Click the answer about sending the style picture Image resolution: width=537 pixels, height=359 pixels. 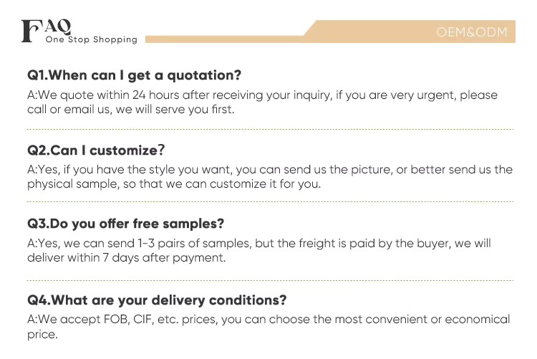pyautogui.click(x=270, y=170)
